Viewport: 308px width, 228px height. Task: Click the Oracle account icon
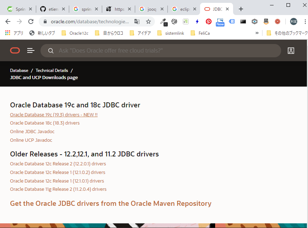tap(291, 50)
